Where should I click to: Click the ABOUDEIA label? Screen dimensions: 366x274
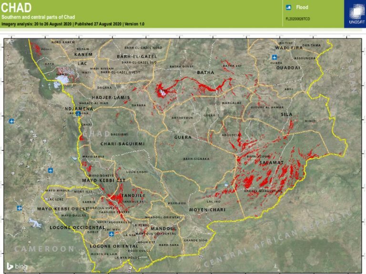pos(231,135)
